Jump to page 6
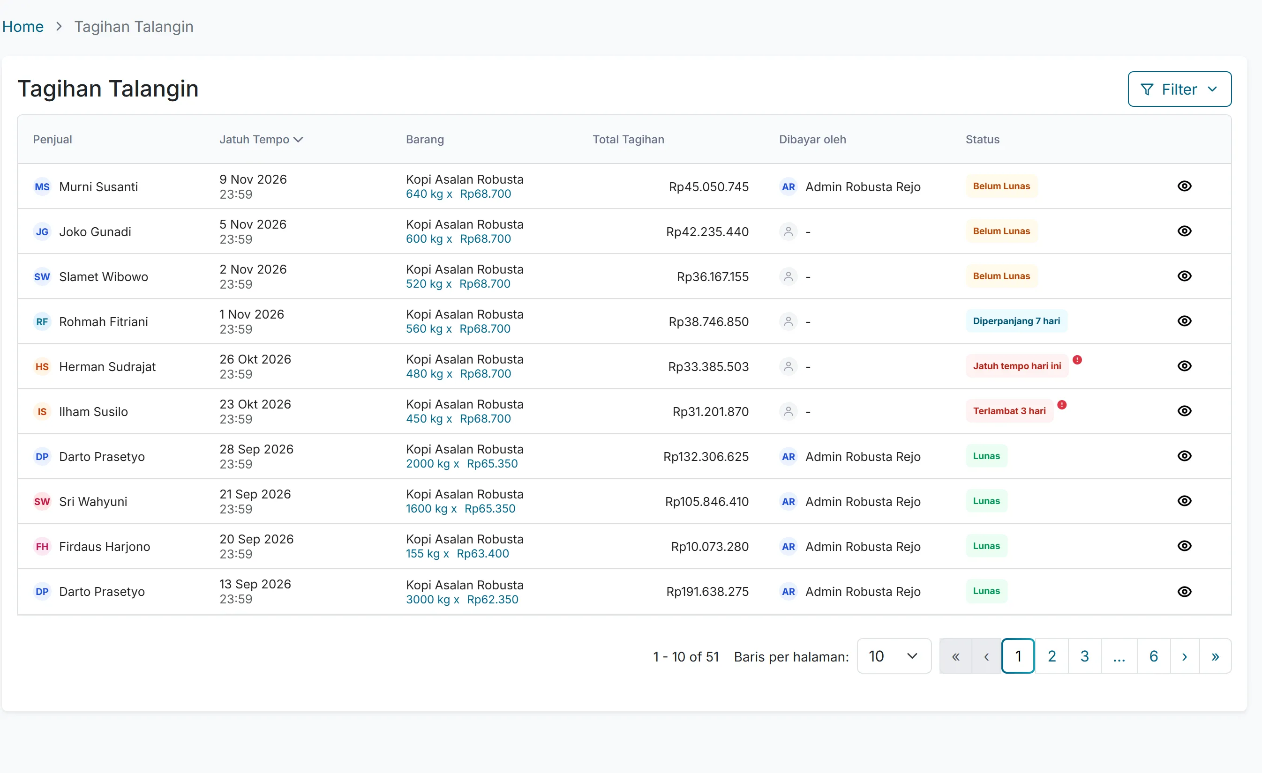Image resolution: width=1262 pixels, height=773 pixels. (1153, 656)
